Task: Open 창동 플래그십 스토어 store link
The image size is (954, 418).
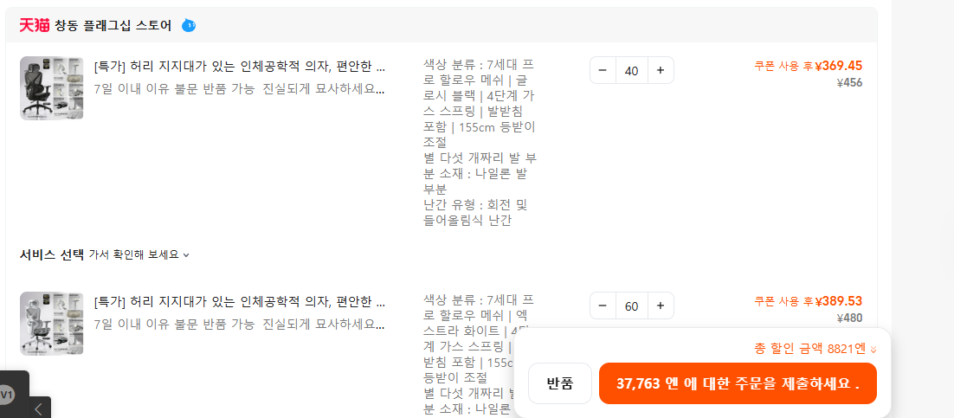Action: pyautogui.click(x=113, y=25)
